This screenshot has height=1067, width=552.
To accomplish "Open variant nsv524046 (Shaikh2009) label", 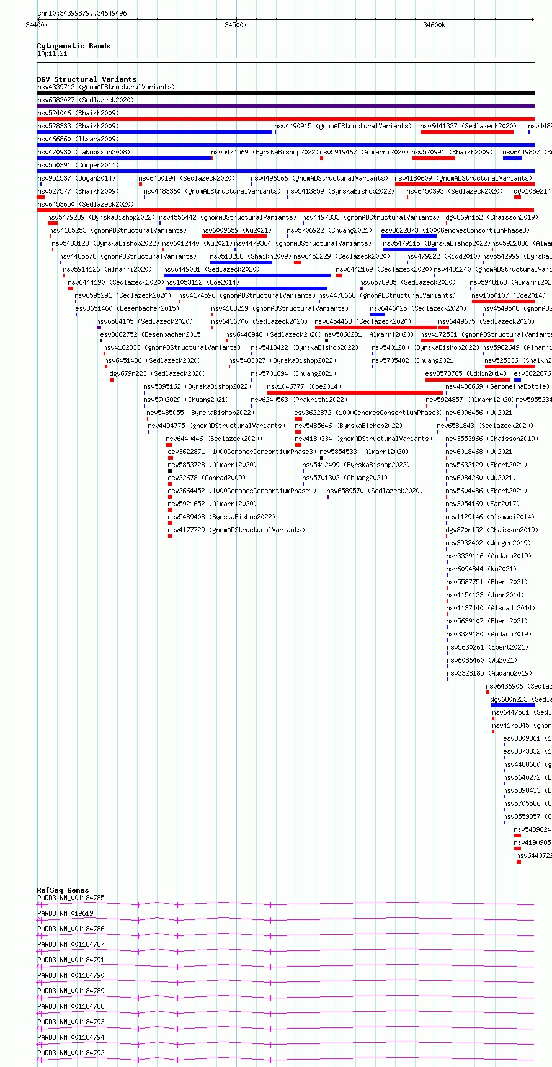I will pyautogui.click(x=78, y=113).
